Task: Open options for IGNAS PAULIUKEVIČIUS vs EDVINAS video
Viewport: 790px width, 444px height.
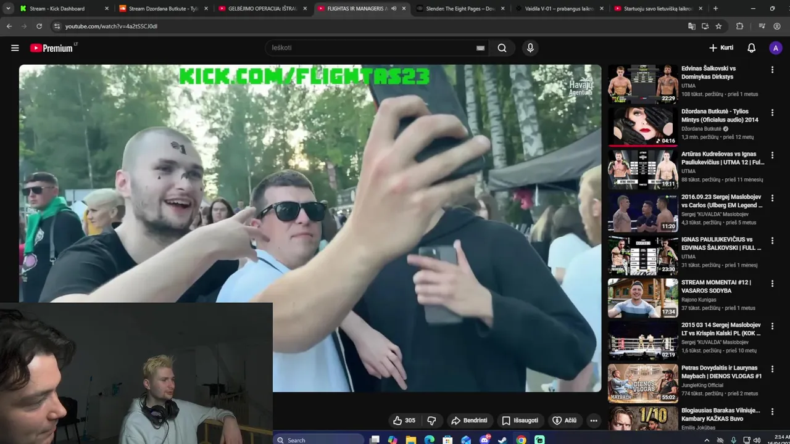Action: 772,240
